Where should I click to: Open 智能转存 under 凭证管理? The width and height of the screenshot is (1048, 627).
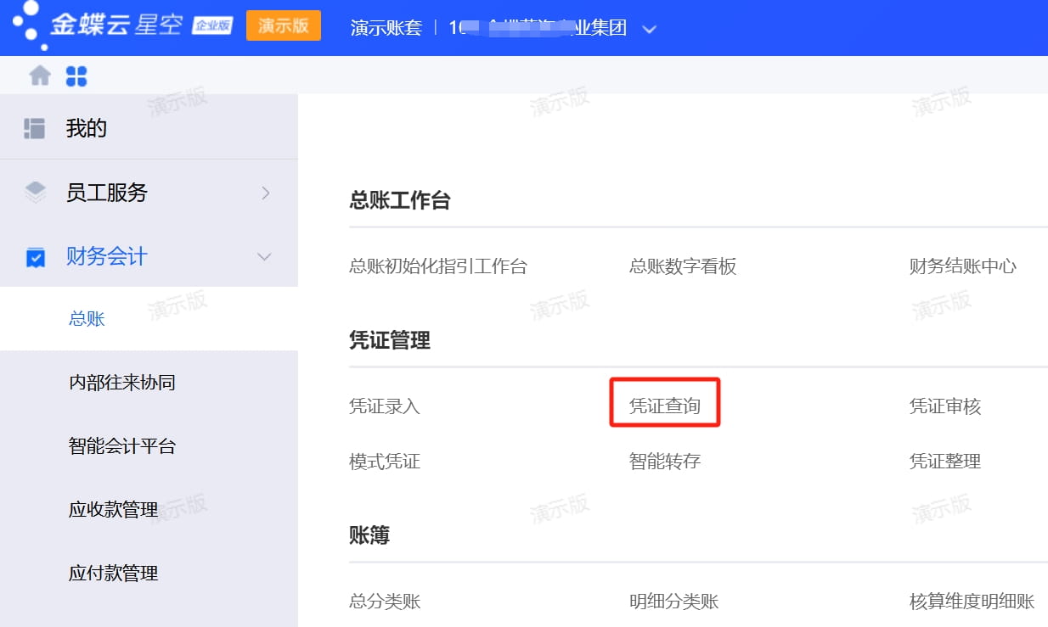click(665, 461)
